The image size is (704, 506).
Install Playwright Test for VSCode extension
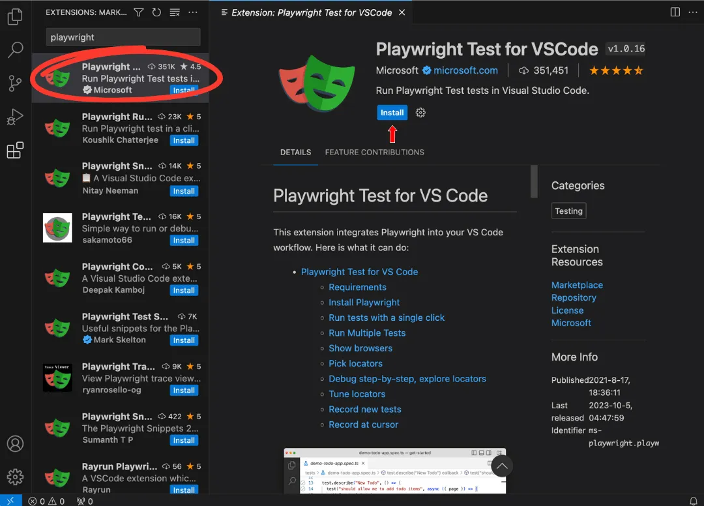pos(392,113)
